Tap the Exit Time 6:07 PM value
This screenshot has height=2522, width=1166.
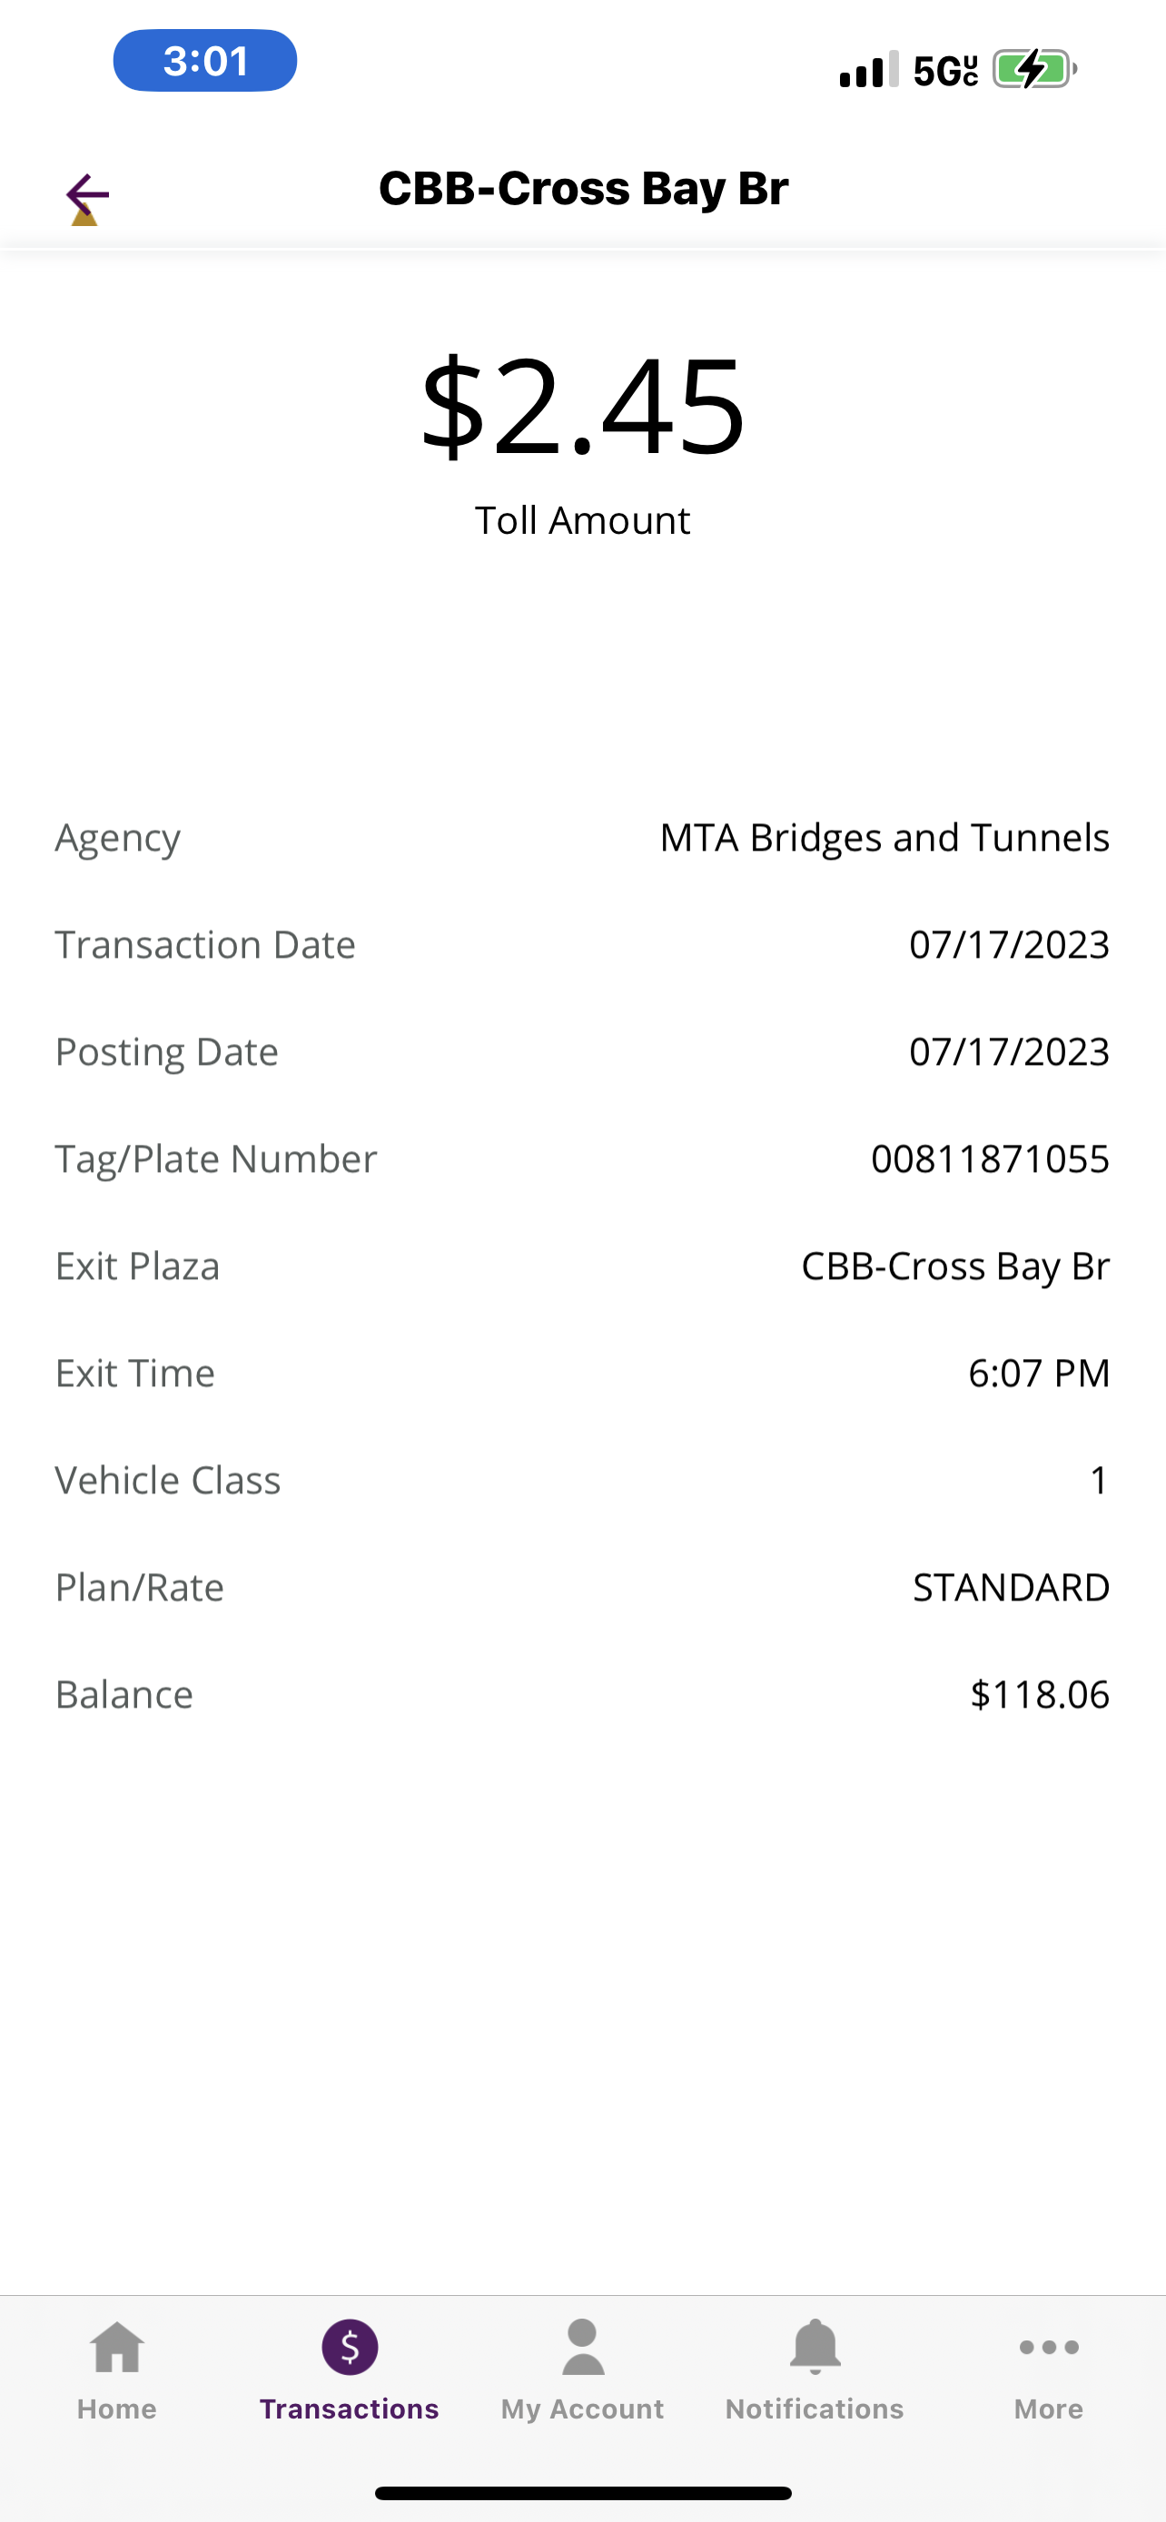pos(1039,1374)
